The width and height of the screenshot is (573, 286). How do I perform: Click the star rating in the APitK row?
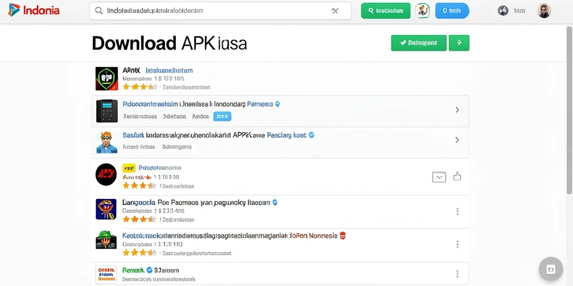140,87
